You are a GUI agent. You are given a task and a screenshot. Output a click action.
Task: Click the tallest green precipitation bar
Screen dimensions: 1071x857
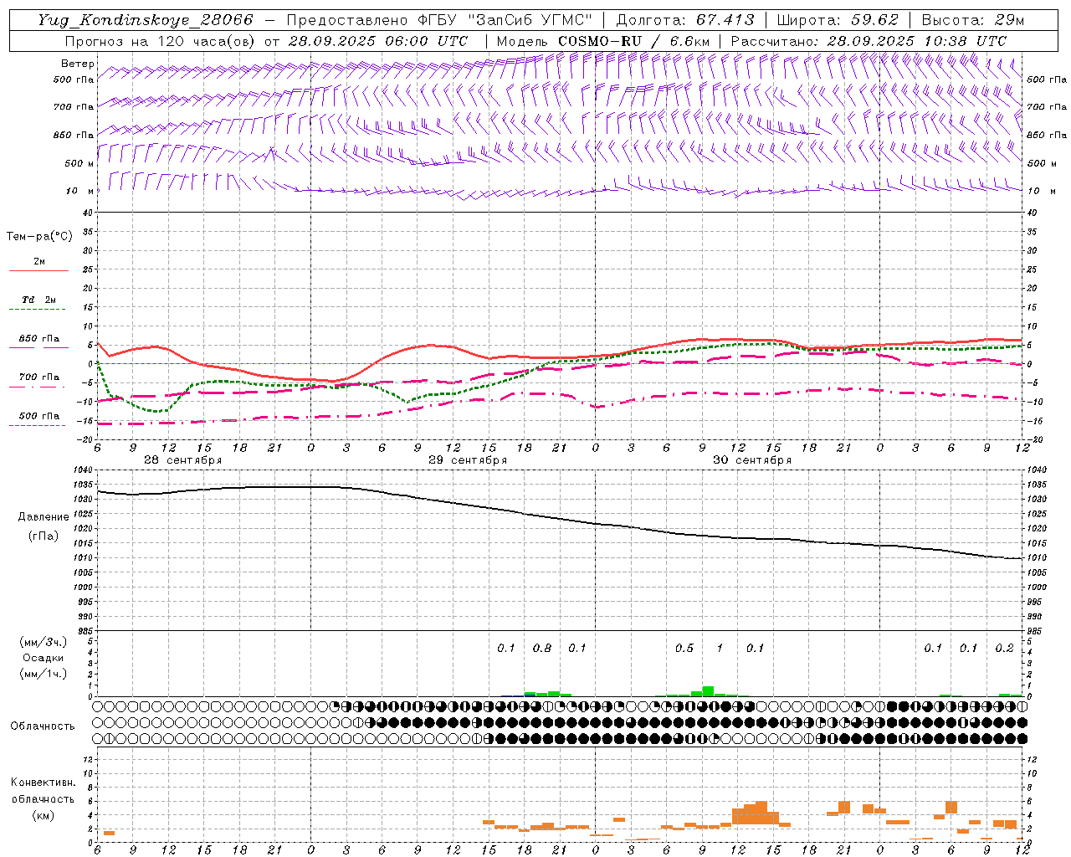(x=708, y=691)
